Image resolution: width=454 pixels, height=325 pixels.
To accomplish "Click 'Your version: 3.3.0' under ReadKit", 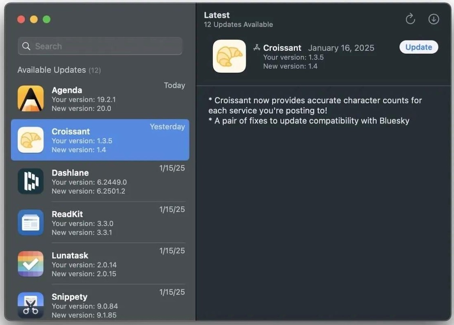I will (83, 224).
